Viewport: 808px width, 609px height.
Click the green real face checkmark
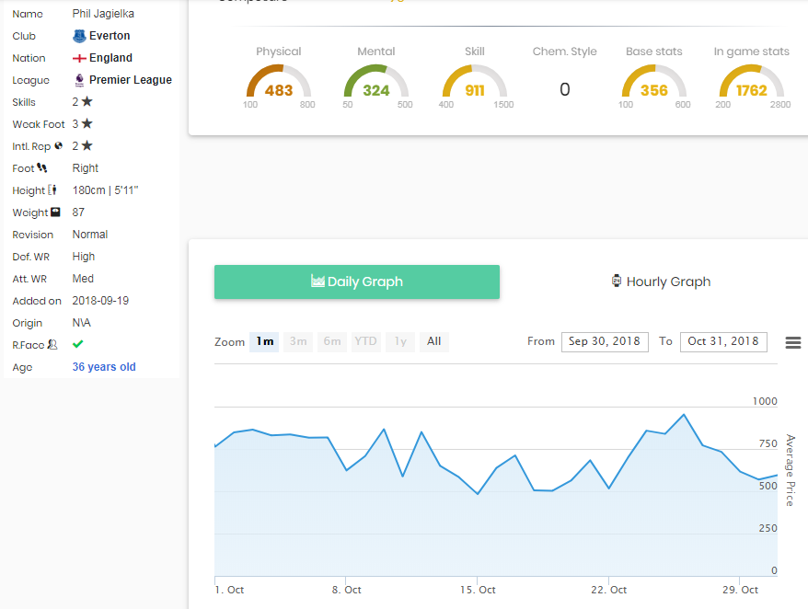pos(78,344)
